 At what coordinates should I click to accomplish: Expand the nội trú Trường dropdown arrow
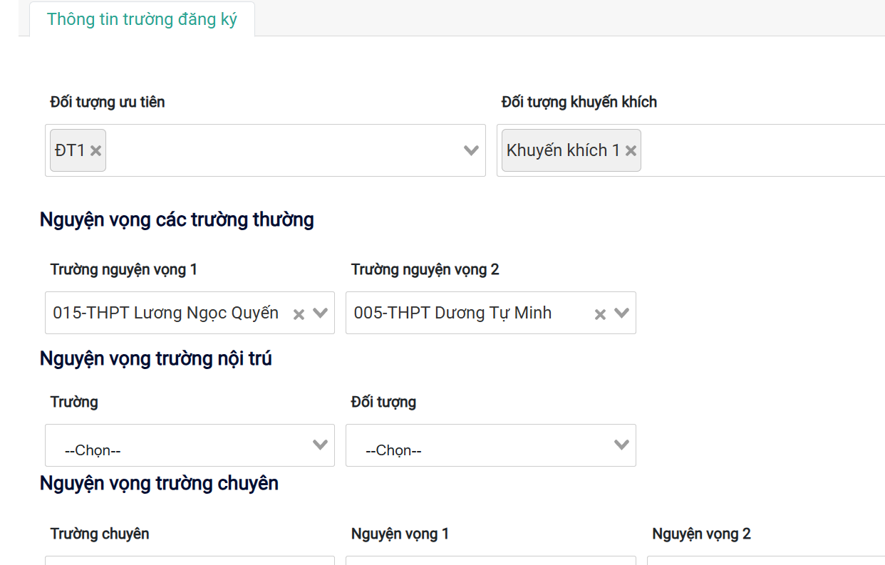click(320, 445)
